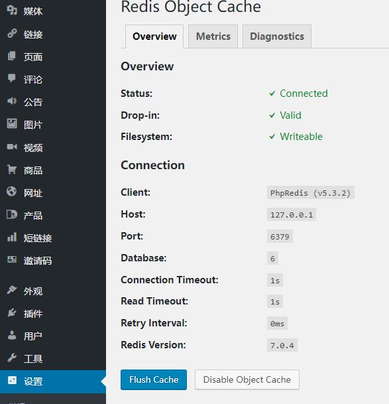Viewport: 389px width, 404px height.
Task: Click the Overview section heading
Action: click(147, 66)
